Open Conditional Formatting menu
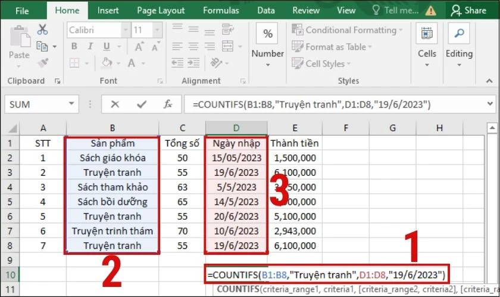This screenshot has width=500, height=297. pyautogui.click(x=347, y=30)
